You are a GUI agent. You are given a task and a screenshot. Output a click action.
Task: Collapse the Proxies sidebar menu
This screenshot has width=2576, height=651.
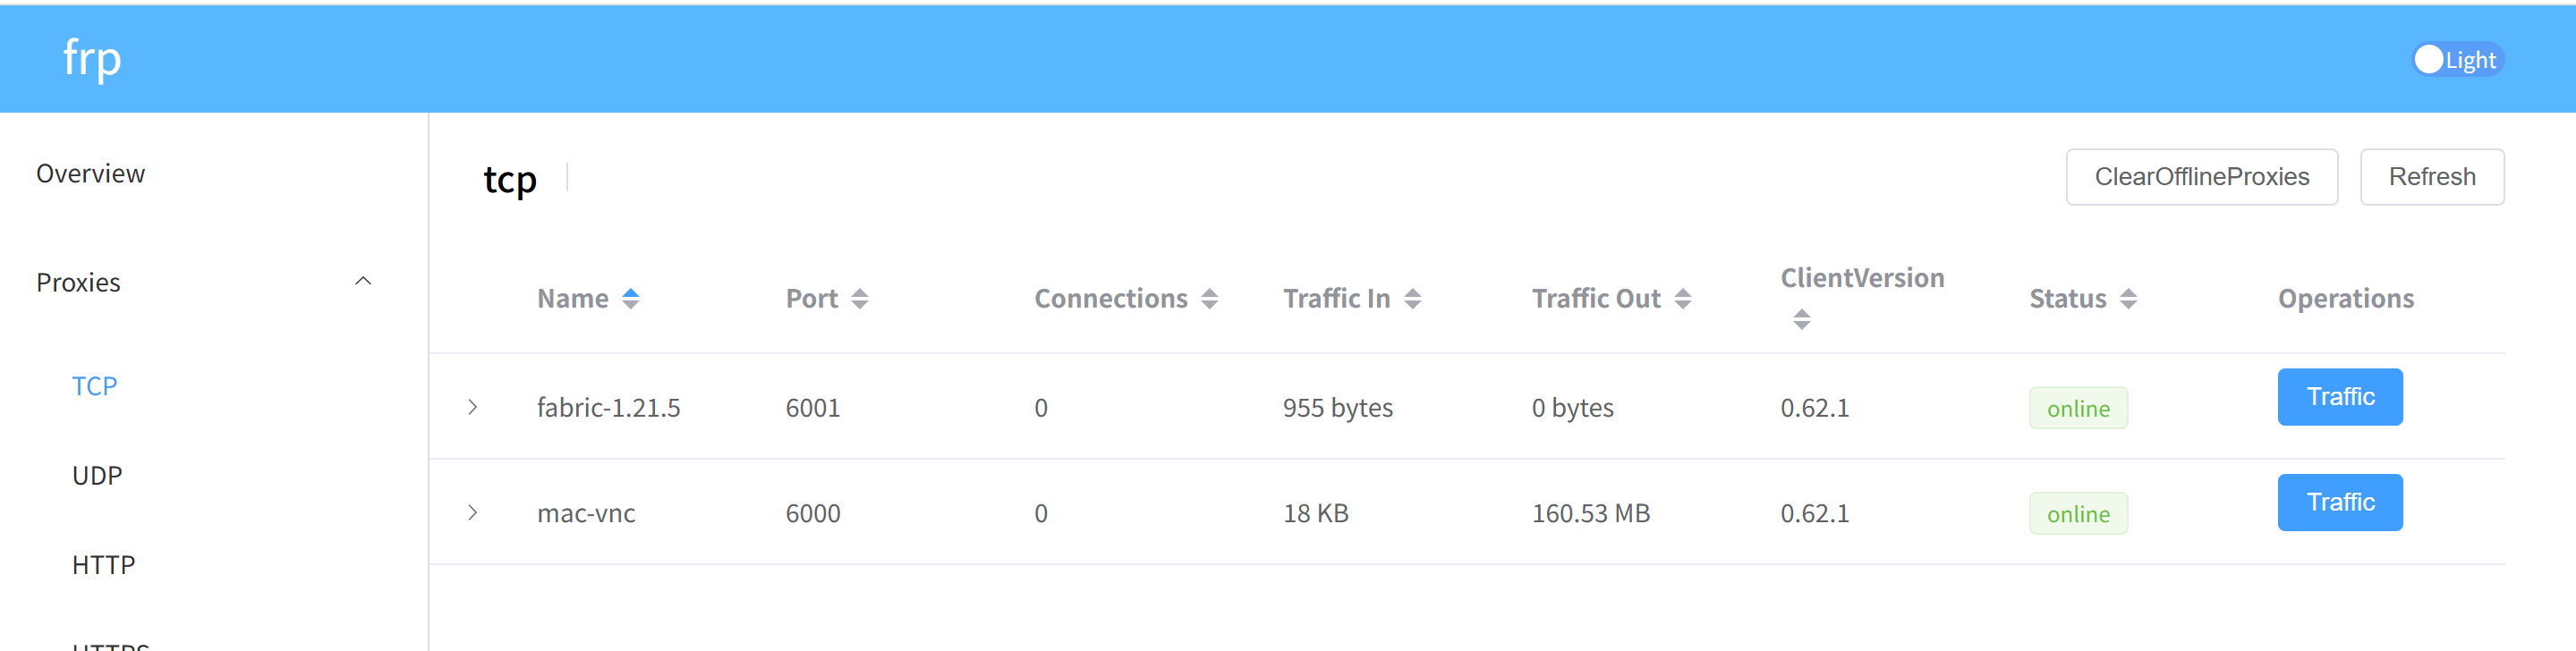(x=363, y=282)
